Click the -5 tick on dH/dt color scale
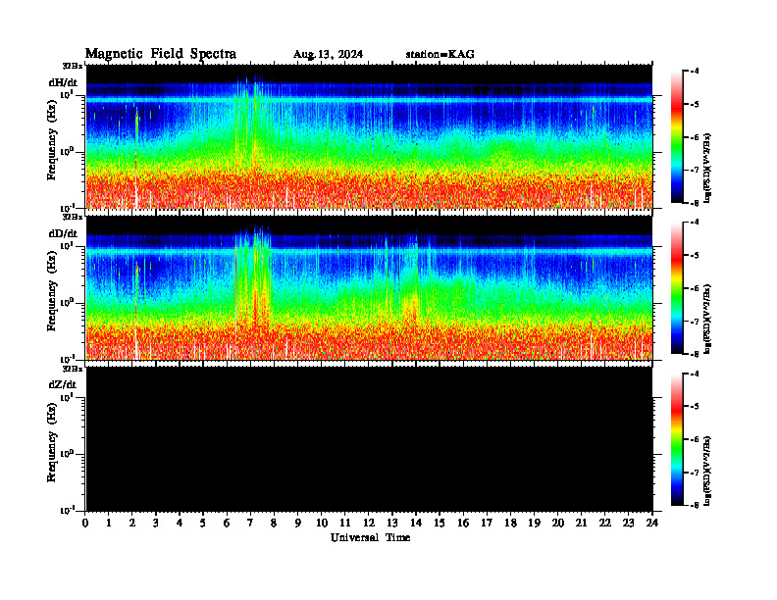This screenshot has width=777, height=600. [x=696, y=105]
